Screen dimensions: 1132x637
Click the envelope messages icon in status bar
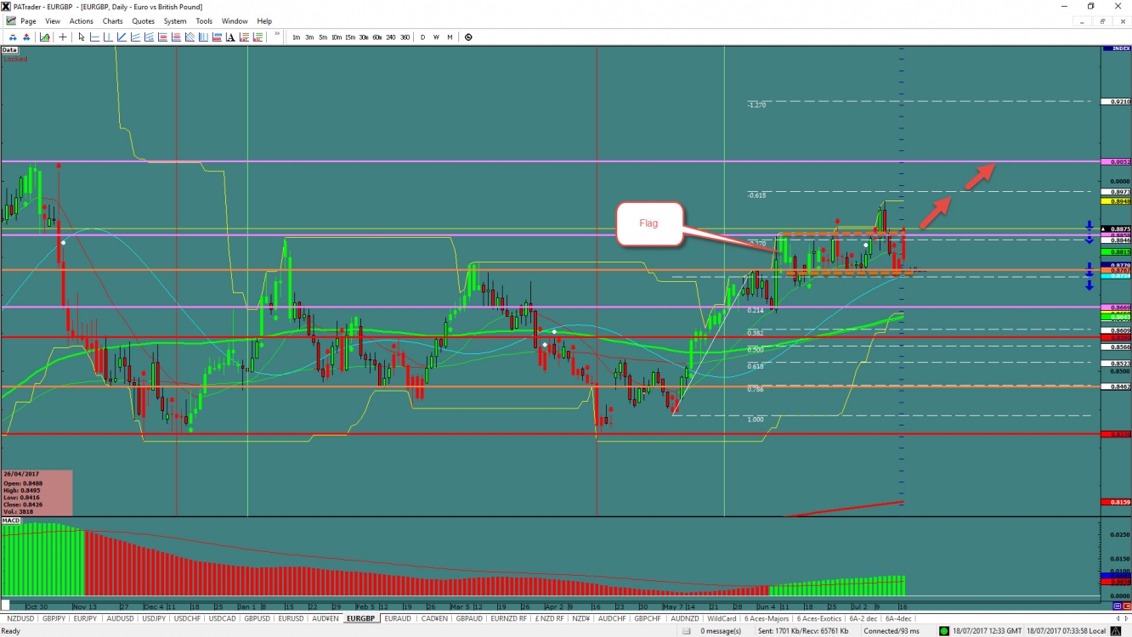tap(688, 631)
